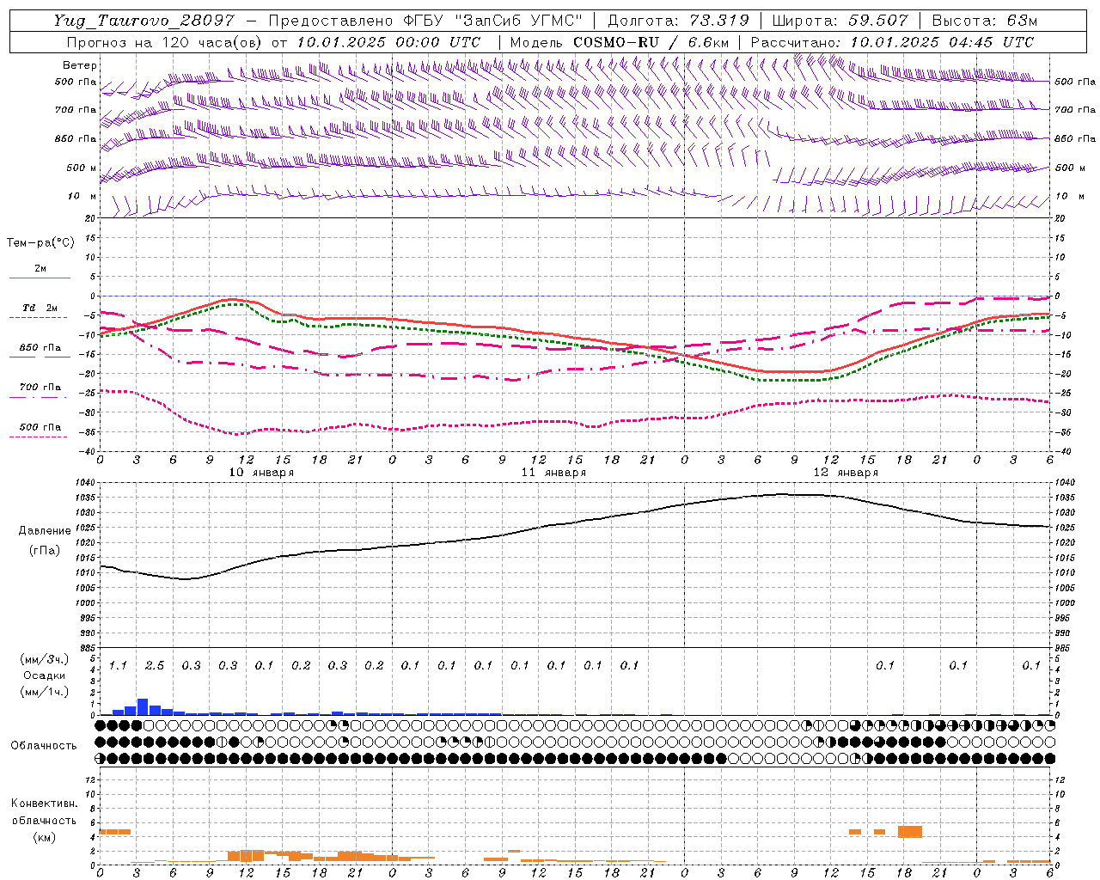Click the Осадки panel label
Image resolution: width=1100 pixels, height=880 pixels.
[45, 675]
